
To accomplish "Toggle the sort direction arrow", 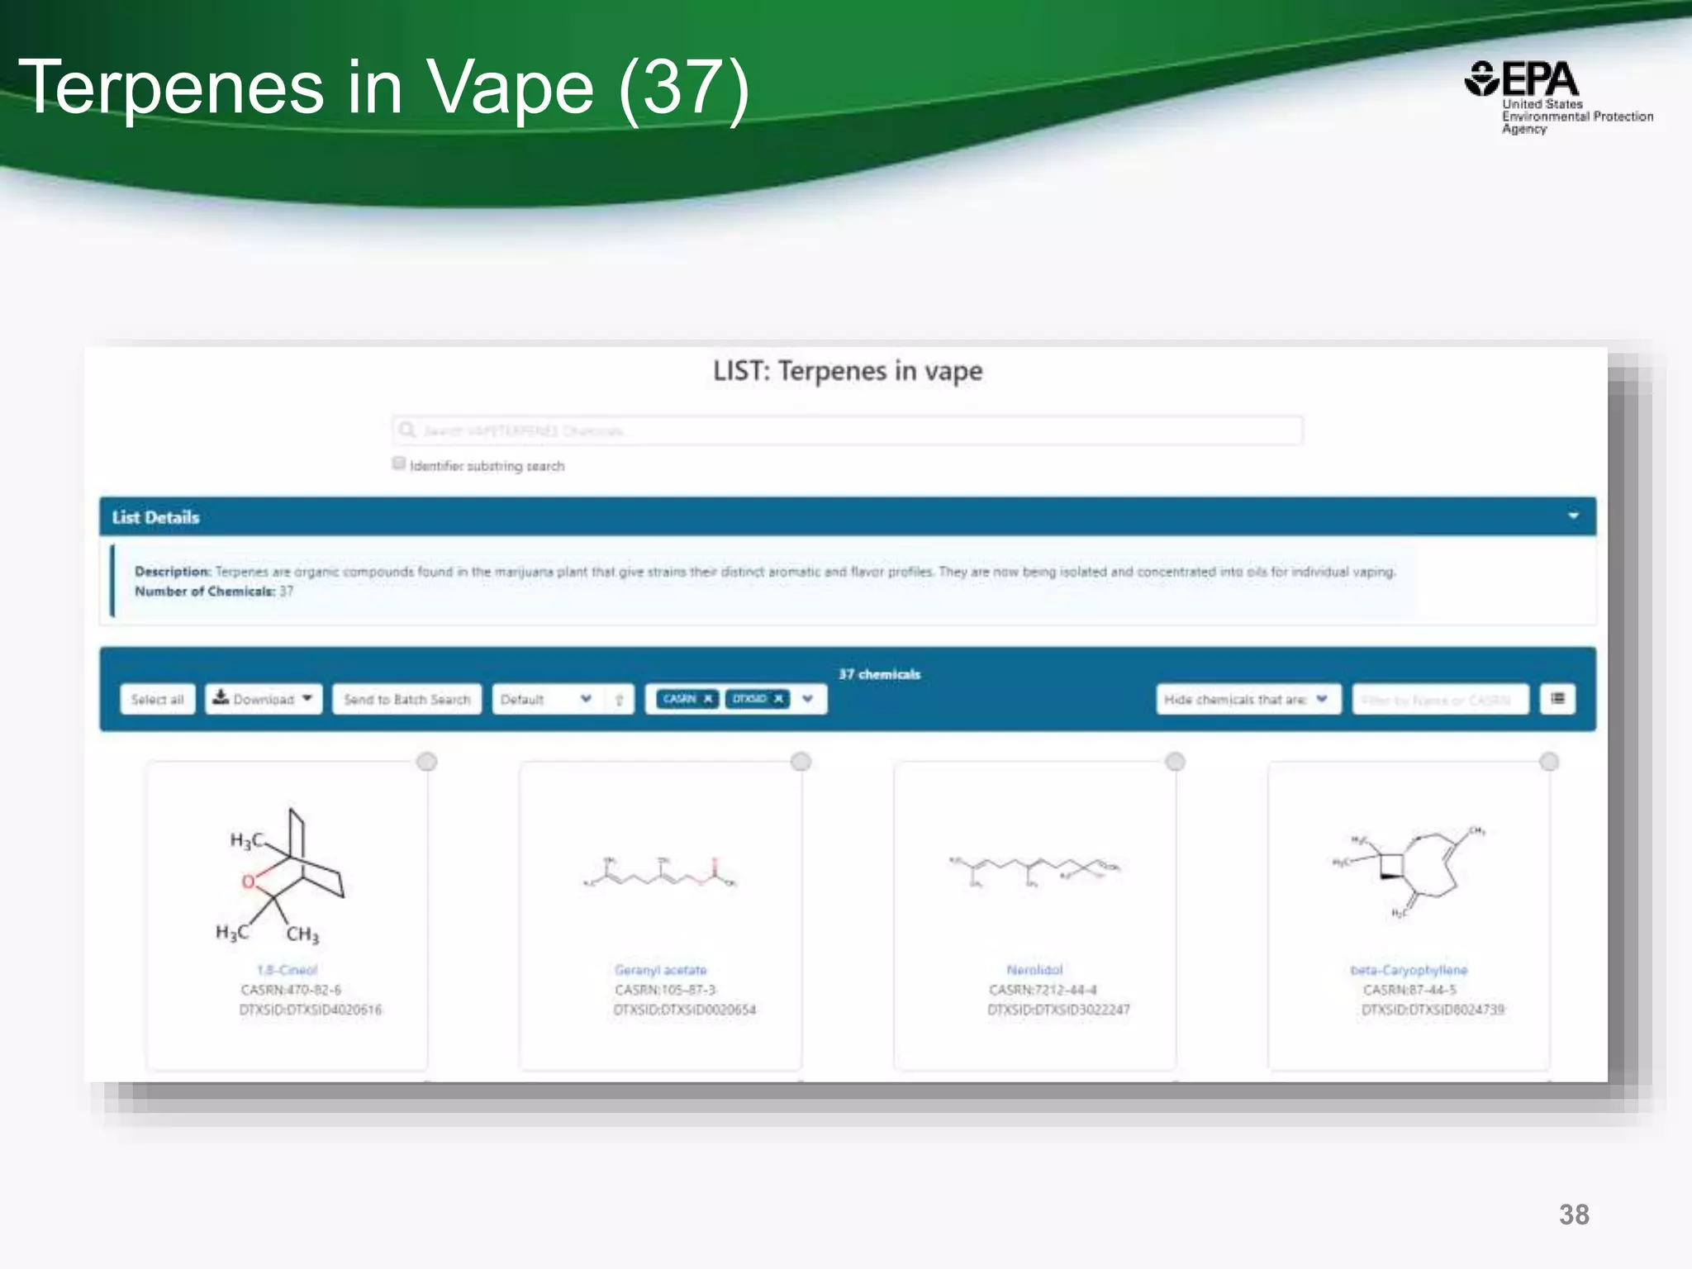I will tap(619, 700).
